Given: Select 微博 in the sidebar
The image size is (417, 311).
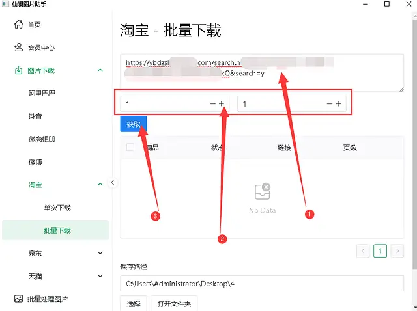Looking at the screenshot, I should (35, 162).
